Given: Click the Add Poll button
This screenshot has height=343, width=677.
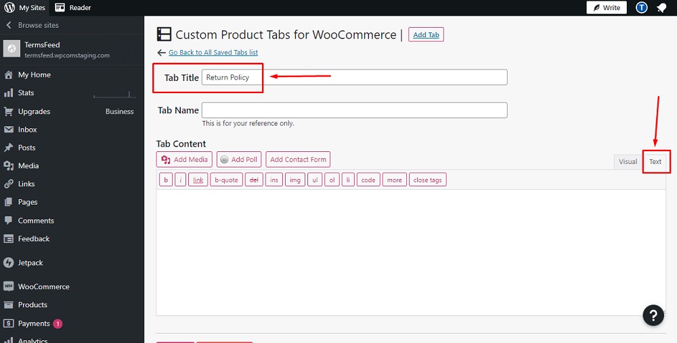Looking at the screenshot, I should 238,159.
